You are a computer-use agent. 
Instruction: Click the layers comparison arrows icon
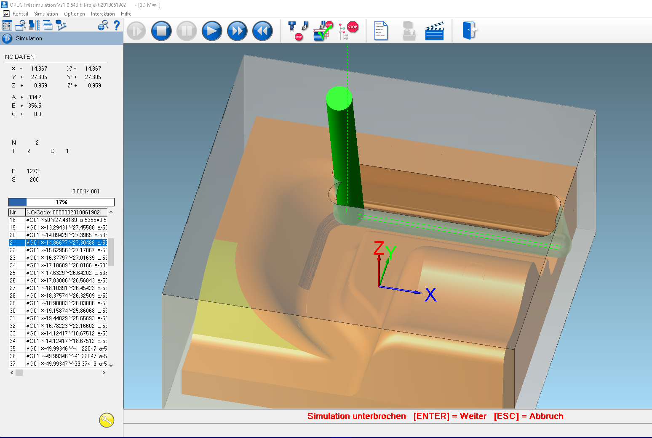pyautogui.click(x=35, y=26)
